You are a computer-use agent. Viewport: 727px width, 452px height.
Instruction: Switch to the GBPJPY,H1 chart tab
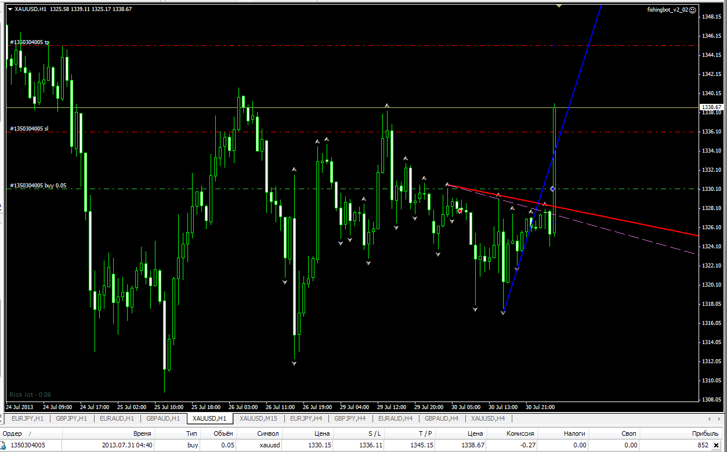tap(71, 418)
